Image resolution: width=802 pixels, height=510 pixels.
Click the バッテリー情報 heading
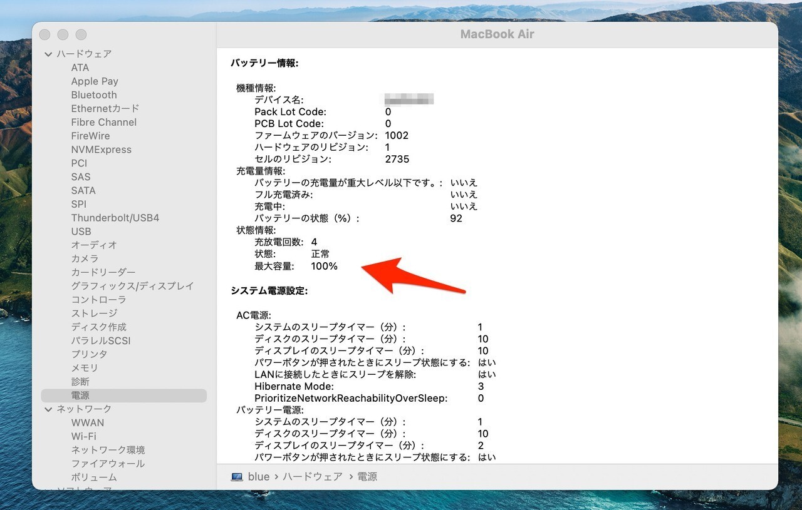pyautogui.click(x=265, y=63)
